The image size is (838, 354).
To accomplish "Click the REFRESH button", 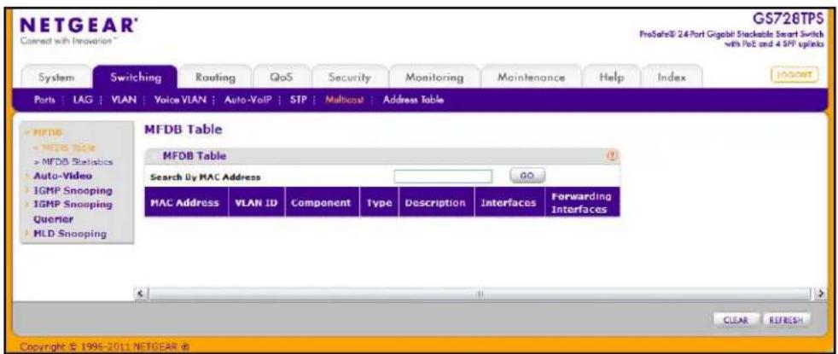I will 787,320.
